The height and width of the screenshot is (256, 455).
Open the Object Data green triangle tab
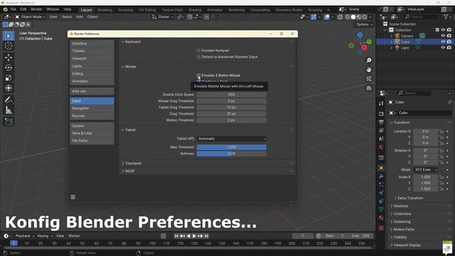[381, 209]
